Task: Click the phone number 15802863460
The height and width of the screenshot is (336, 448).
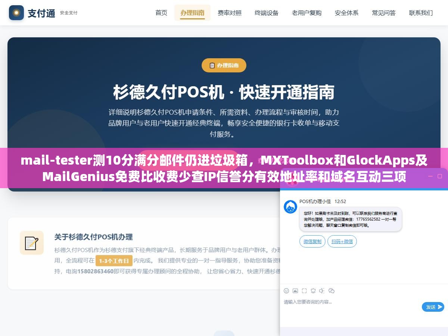Action: pyautogui.click(x=95, y=271)
